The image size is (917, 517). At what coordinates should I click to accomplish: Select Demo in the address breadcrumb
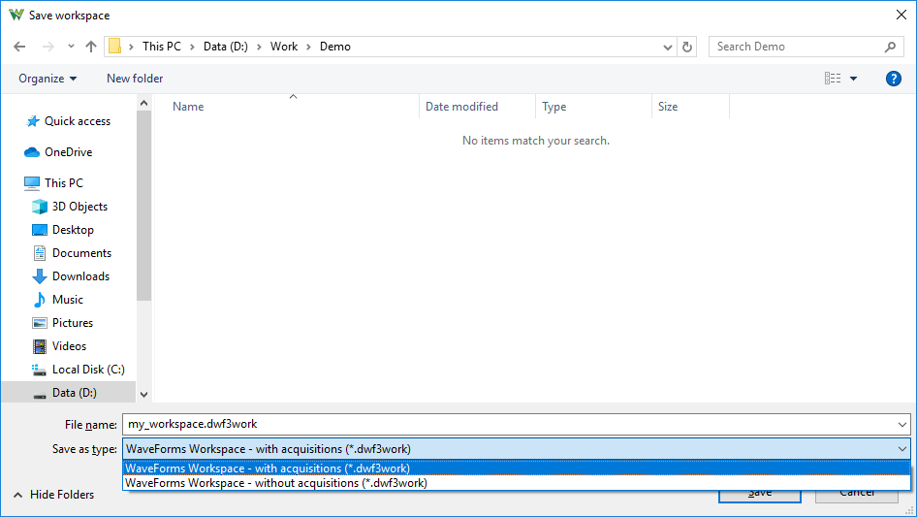coord(335,47)
